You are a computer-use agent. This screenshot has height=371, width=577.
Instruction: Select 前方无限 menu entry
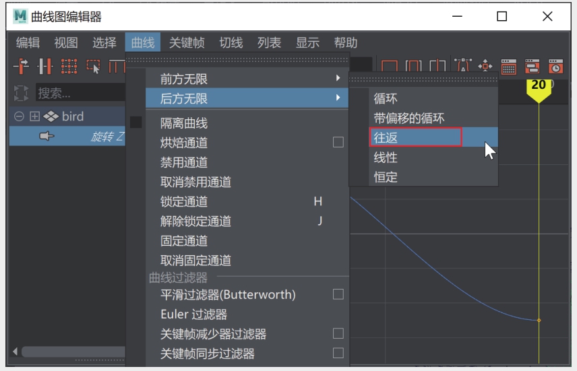coord(247,79)
